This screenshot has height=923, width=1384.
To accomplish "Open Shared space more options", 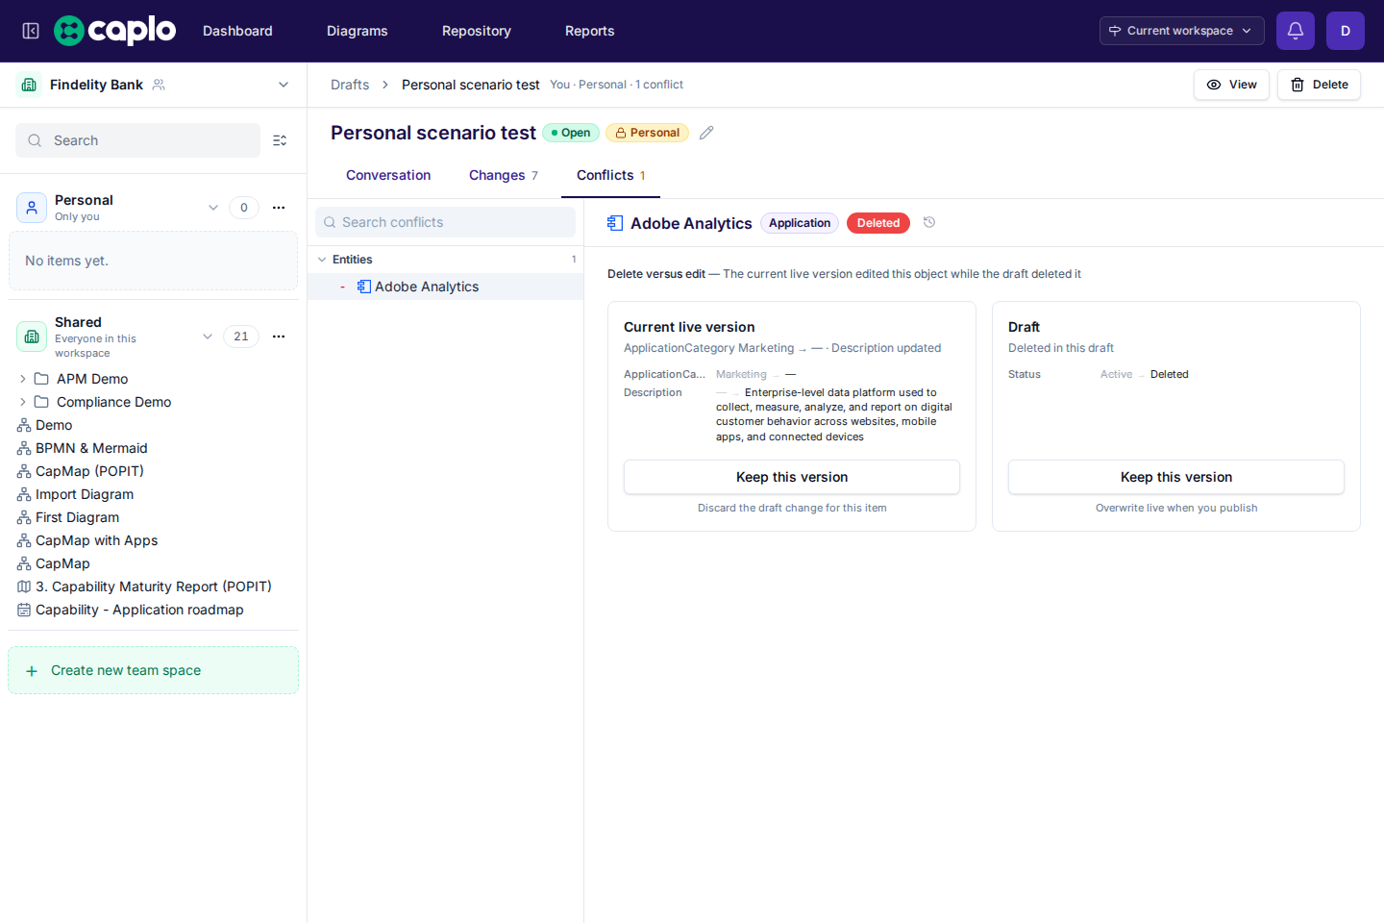I will [279, 337].
